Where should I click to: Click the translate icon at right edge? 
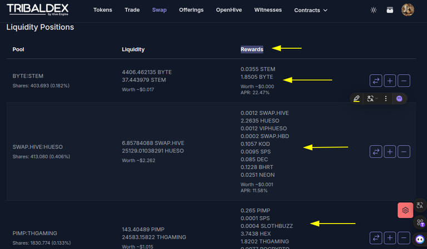[x=420, y=205]
